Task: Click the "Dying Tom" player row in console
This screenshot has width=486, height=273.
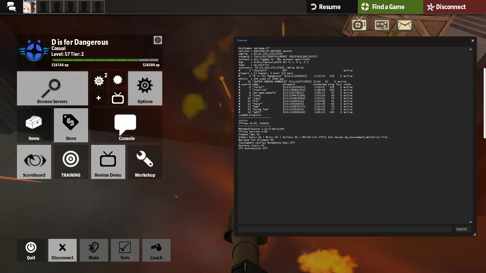Action: (295, 109)
